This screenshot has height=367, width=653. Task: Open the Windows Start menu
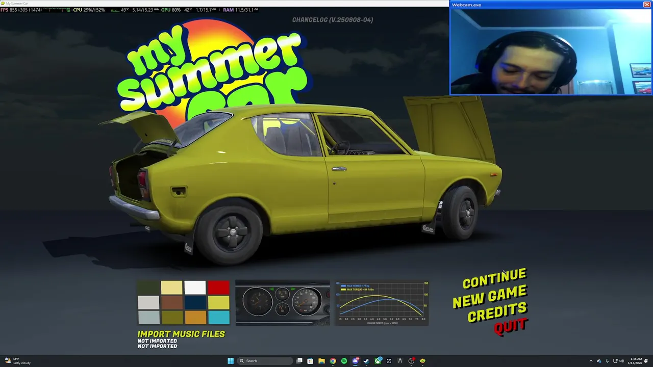click(231, 361)
